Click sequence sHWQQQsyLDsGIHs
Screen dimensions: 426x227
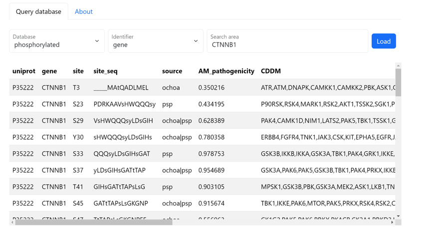(x=123, y=137)
